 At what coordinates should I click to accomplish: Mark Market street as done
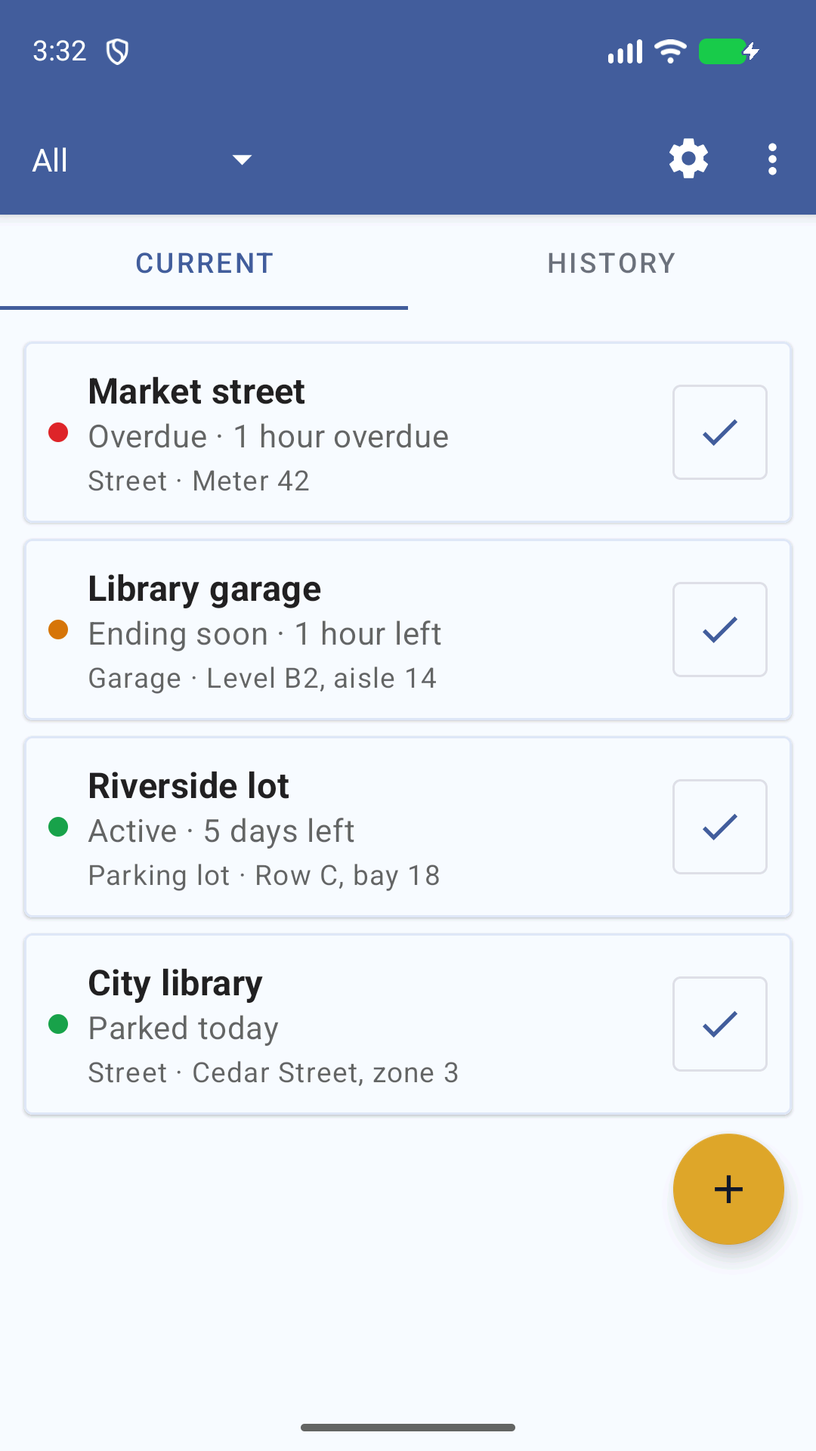click(720, 432)
